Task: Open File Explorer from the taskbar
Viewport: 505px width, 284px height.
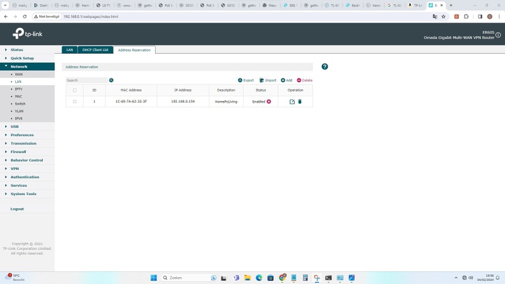Action: click(x=247, y=278)
